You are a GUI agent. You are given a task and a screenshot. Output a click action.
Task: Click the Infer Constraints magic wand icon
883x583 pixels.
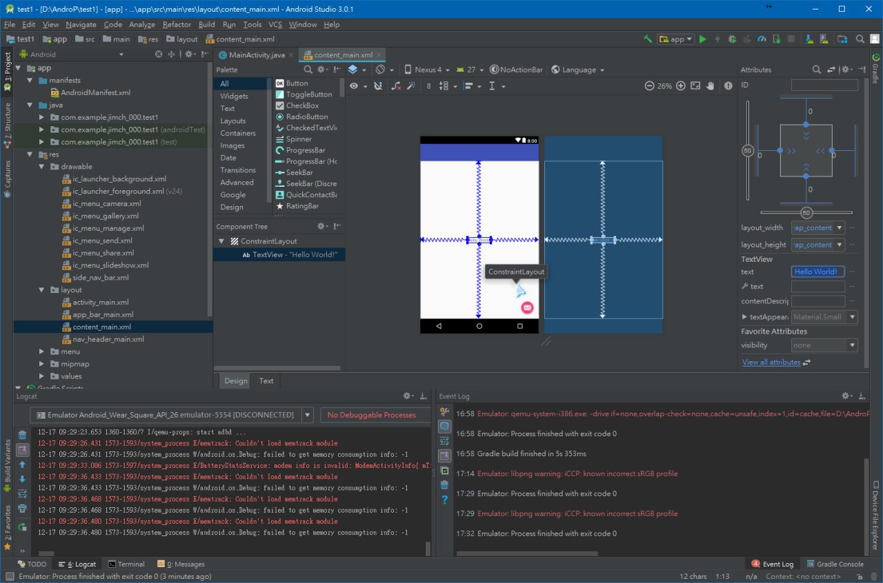[x=411, y=86]
